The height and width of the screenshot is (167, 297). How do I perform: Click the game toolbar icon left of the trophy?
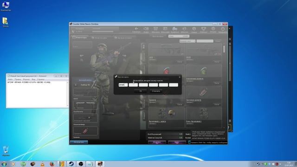[x=194, y=29]
